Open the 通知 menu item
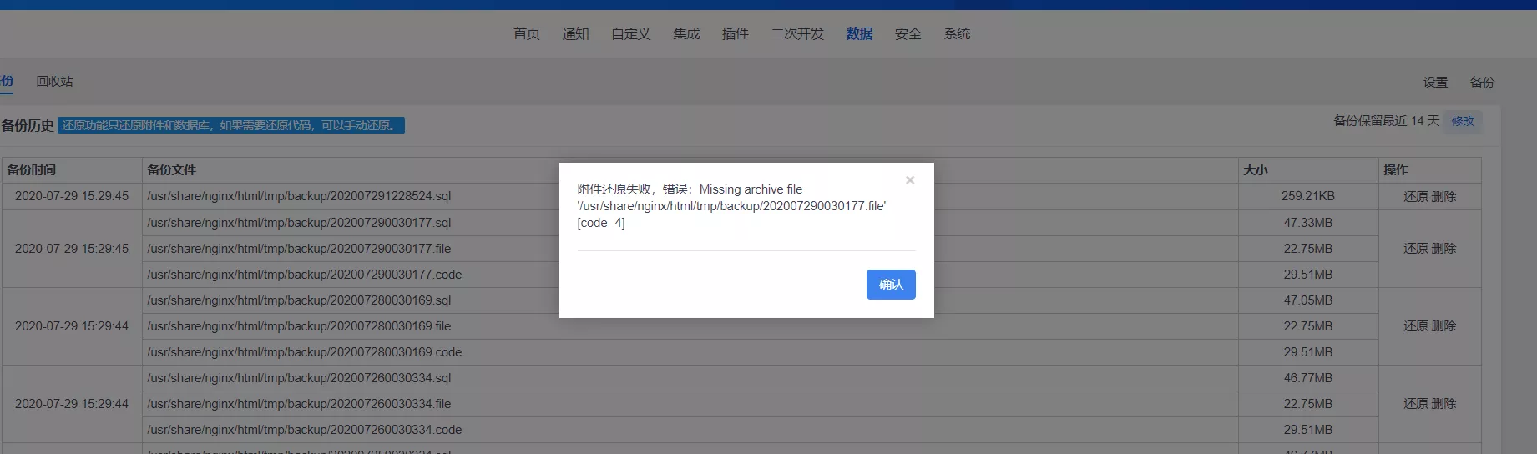 (575, 33)
